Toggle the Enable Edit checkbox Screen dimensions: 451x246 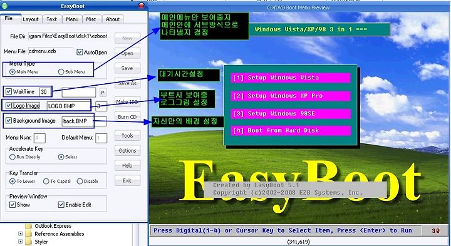(x=61, y=205)
